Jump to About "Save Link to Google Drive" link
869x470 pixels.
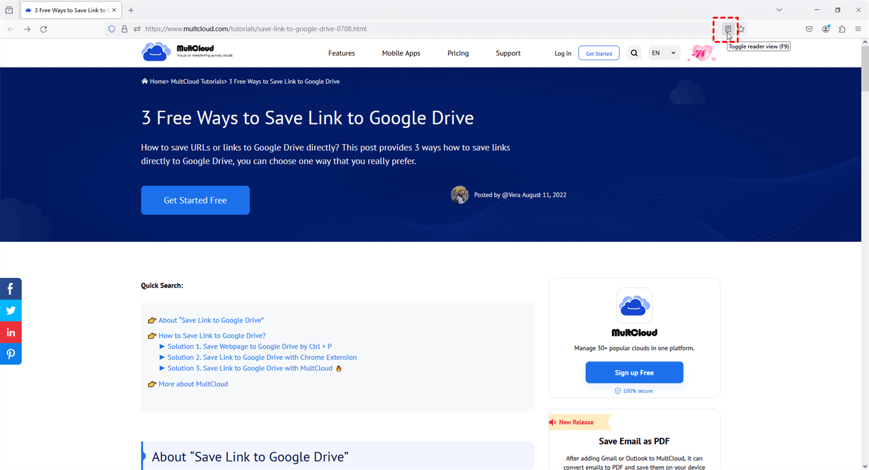click(211, 320)
